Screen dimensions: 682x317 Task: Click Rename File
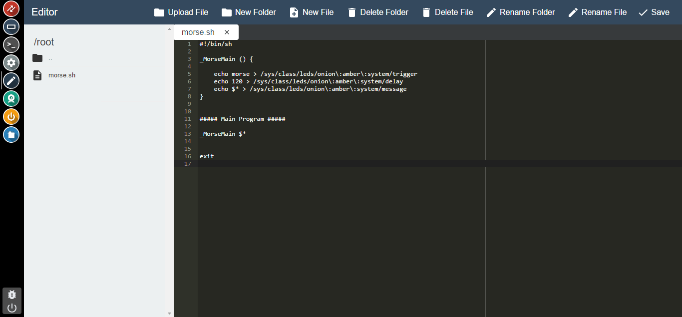point(598,12)
